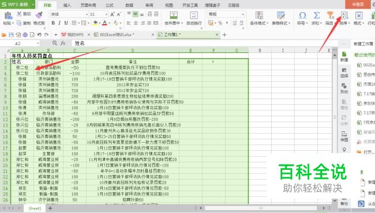
Task: Click the Sort (排序) icon in ribbon
Action: coord(344,16)
